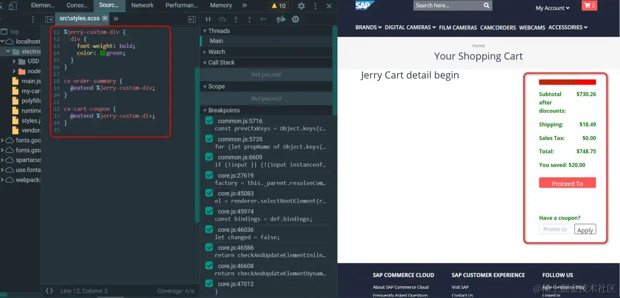Open the vendor file in navigator
The image size is (620, 298).
pyautogui.click(x=27, y=130)
